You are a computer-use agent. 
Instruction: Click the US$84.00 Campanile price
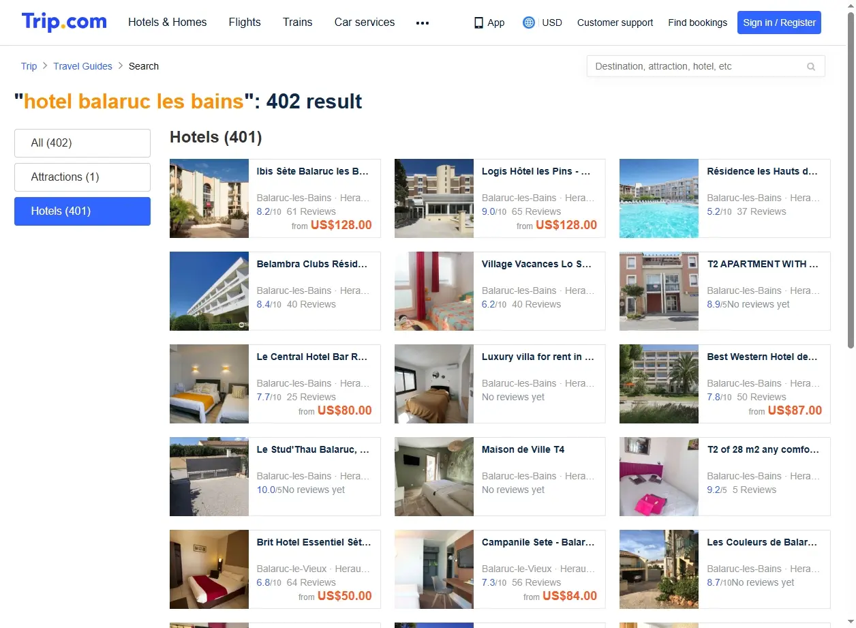(570, 596)
